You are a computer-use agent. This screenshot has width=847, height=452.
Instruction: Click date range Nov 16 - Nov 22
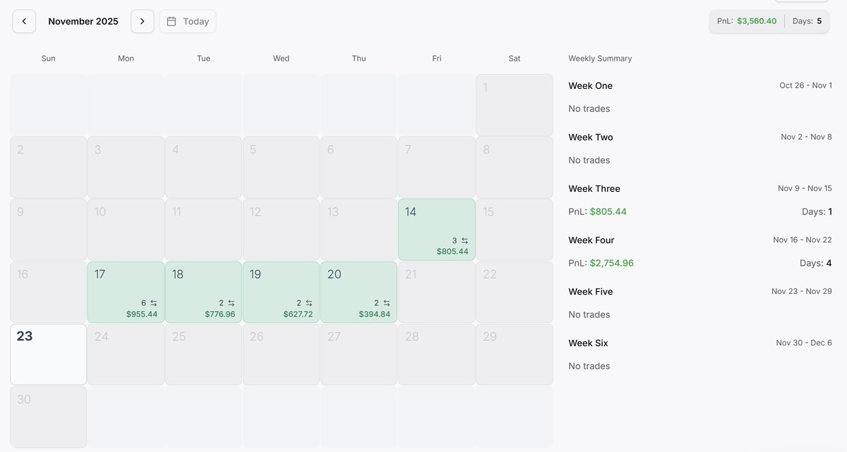pyautogui.click(x=803, y=240)
